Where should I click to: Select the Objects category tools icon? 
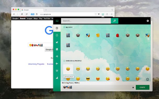(57, 71)
